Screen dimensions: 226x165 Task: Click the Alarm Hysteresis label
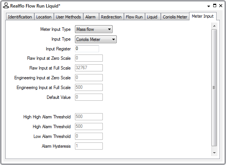(56, 146)
